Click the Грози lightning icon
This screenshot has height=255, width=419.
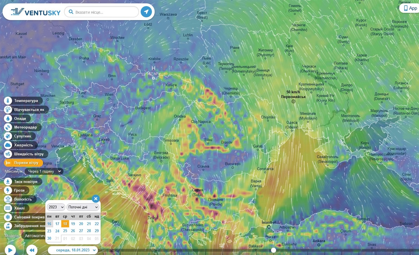click(8, 190)
